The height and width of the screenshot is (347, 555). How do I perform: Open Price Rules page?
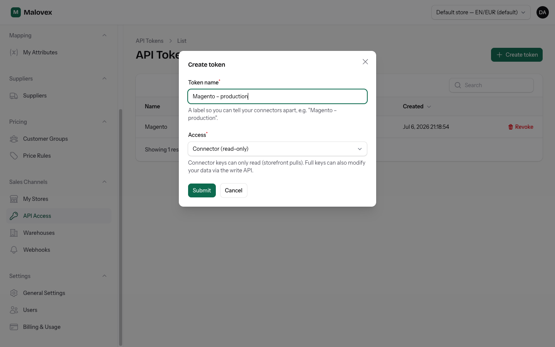click(59, 156)
